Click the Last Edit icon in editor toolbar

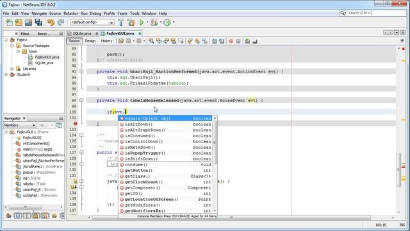[121, 41]
